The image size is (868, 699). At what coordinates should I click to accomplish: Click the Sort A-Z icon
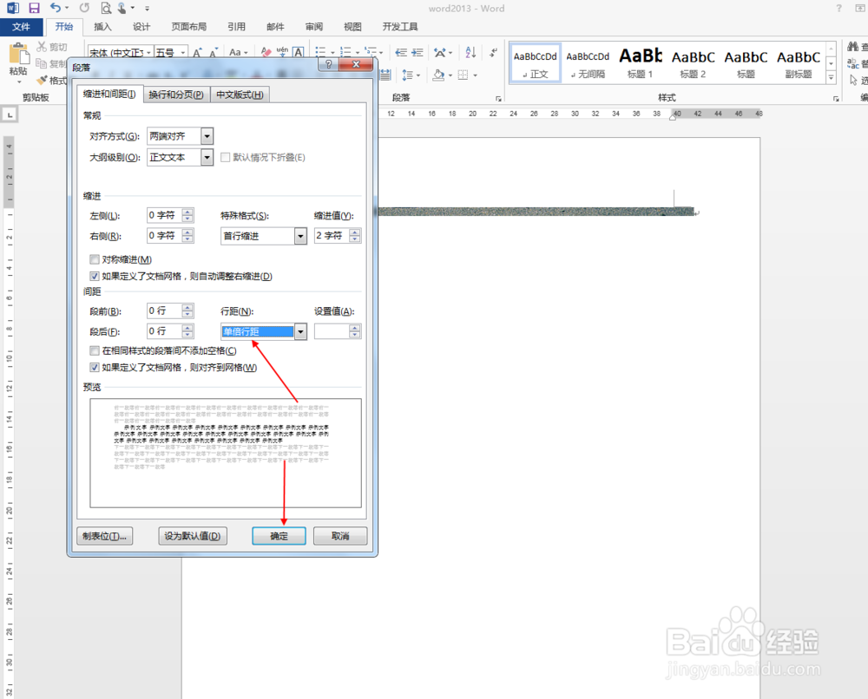point(470,52)
